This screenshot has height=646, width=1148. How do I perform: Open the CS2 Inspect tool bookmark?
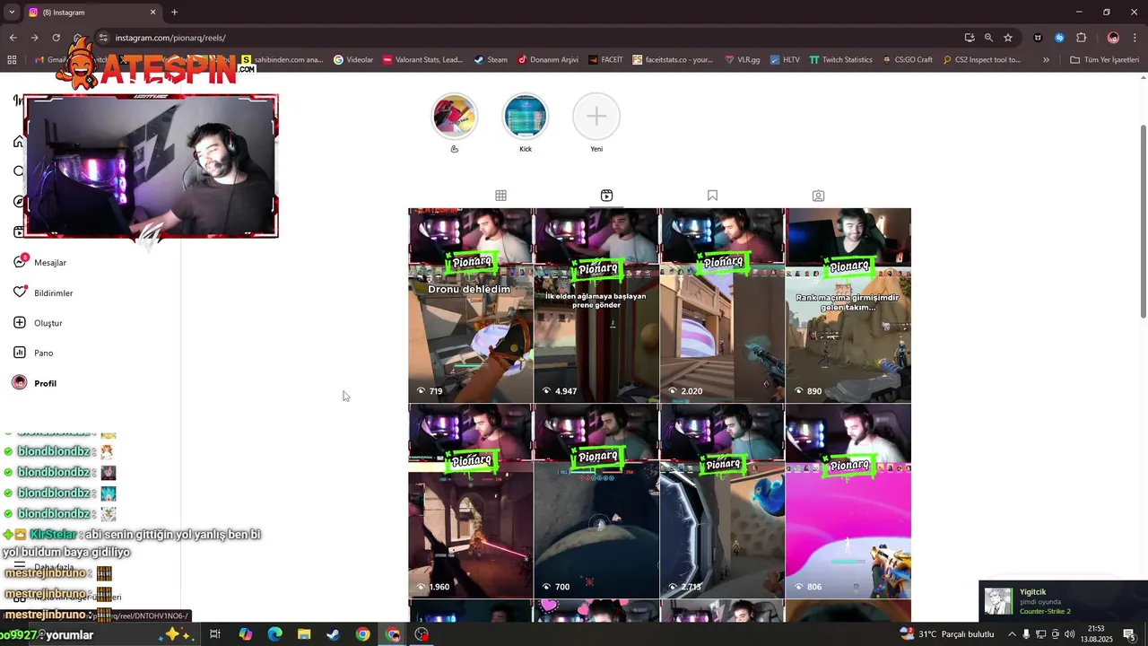pyautogui.click(x=981, y=60)
